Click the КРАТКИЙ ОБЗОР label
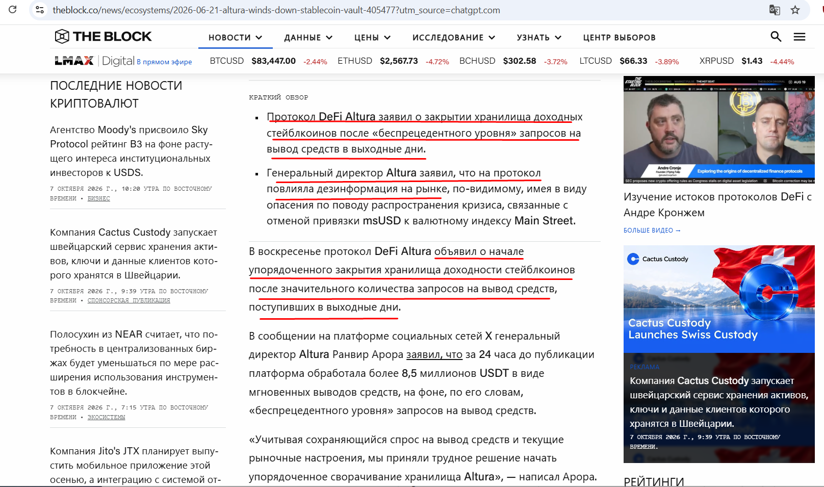 (x=278, y=97)
